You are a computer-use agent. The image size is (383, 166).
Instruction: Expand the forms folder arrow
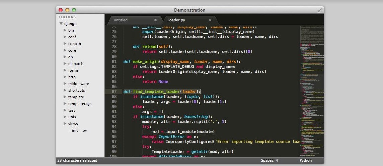tap(65, 70)
